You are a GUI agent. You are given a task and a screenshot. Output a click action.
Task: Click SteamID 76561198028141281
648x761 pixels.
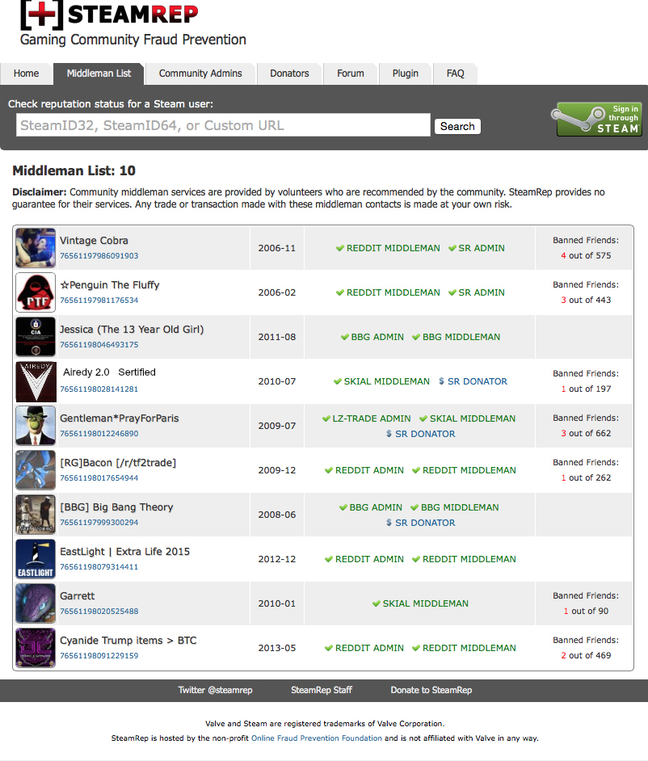(x=99, y=389)
